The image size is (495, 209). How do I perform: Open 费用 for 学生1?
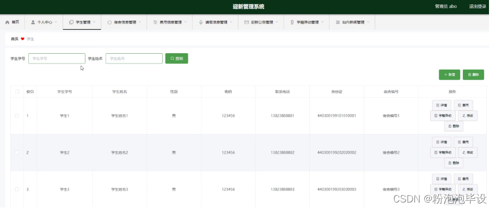[x=463, y=105]
